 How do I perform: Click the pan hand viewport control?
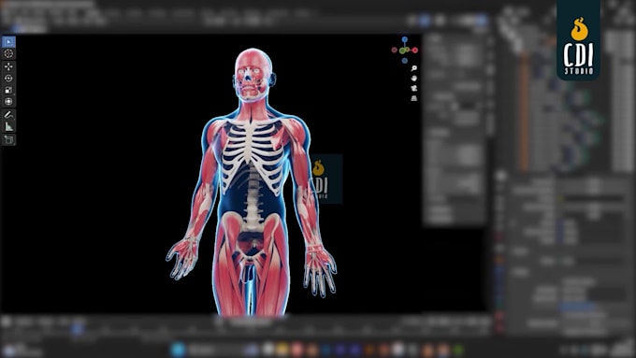click(x=413, y=78)
